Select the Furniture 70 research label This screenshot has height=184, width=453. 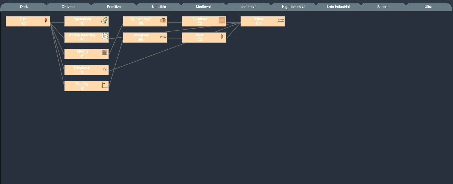[x=200, y=21]
